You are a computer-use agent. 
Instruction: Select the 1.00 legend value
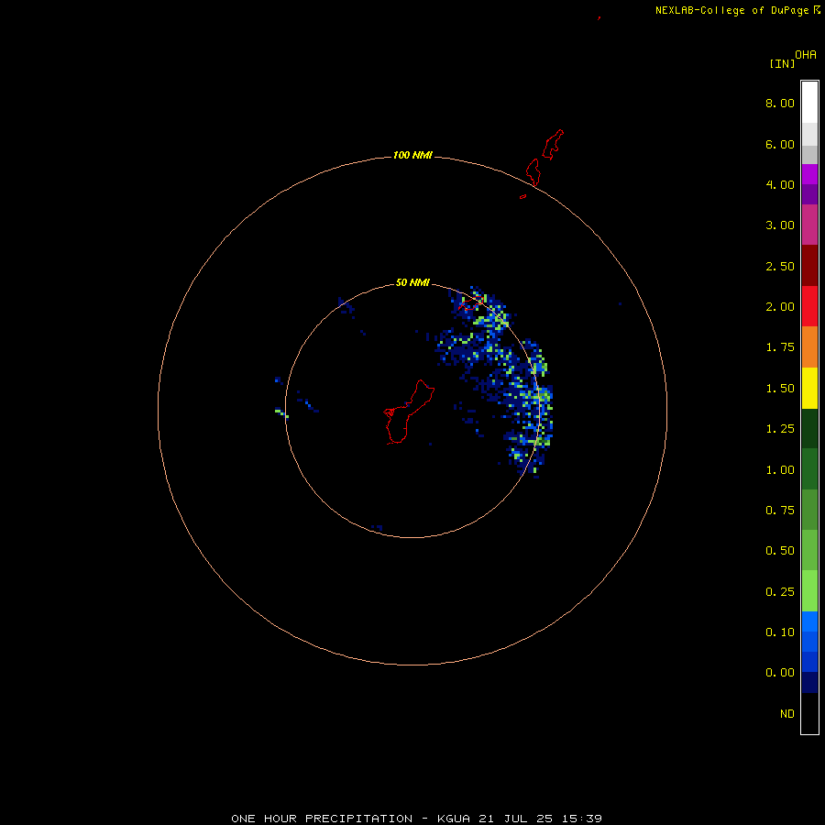[780, 470]
